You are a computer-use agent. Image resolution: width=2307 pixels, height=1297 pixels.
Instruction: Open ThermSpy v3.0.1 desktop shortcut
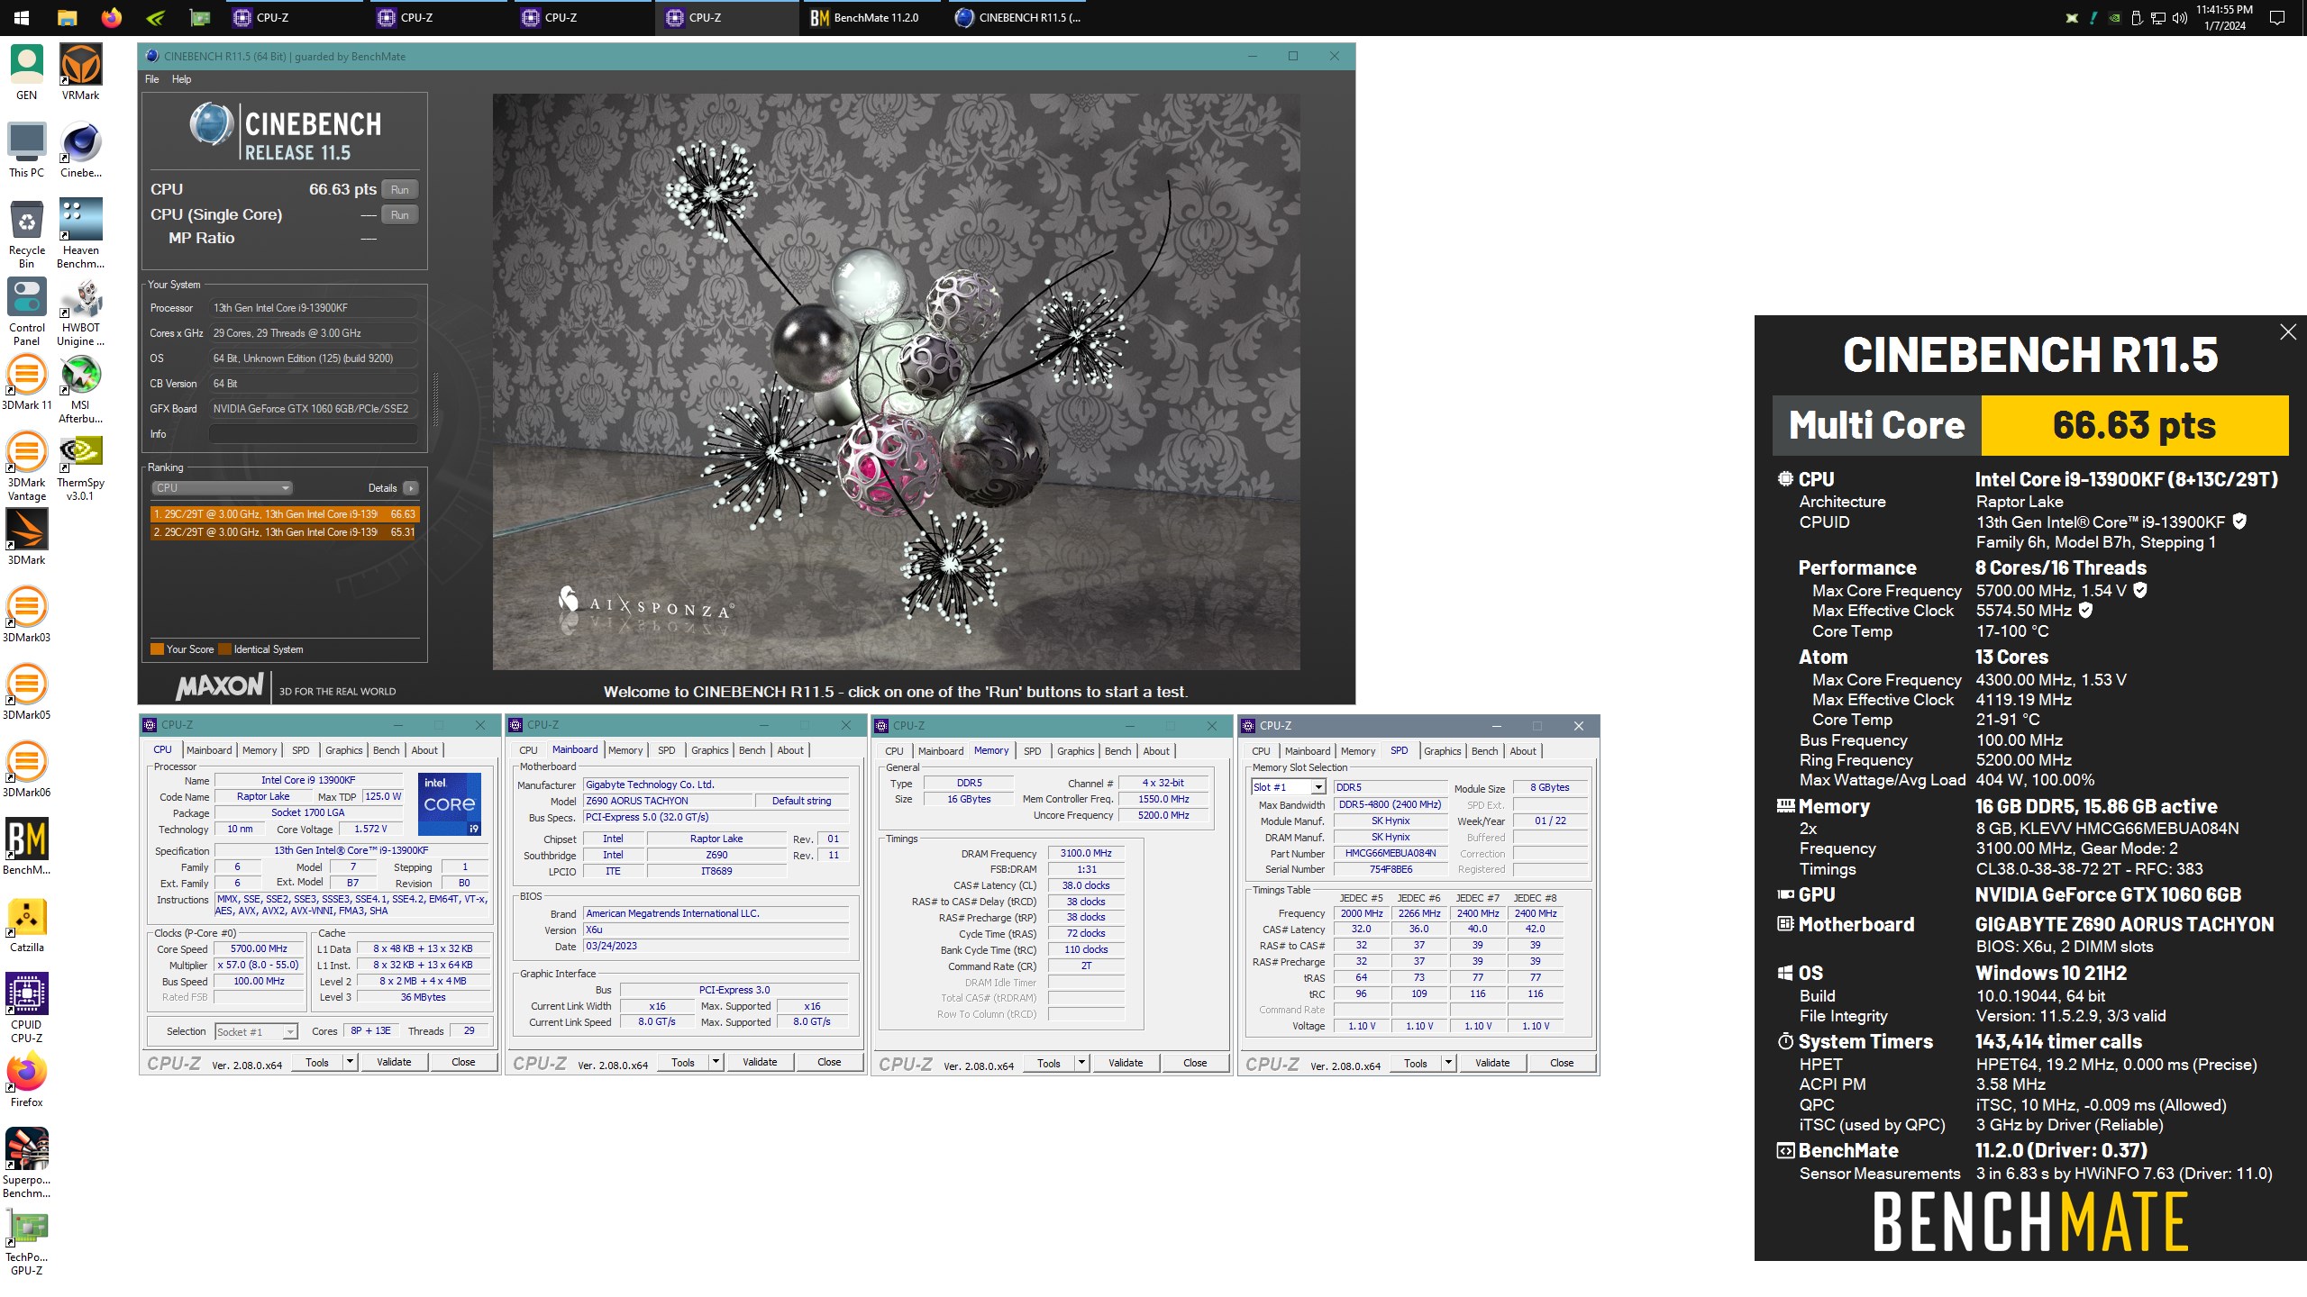point(80,467)
